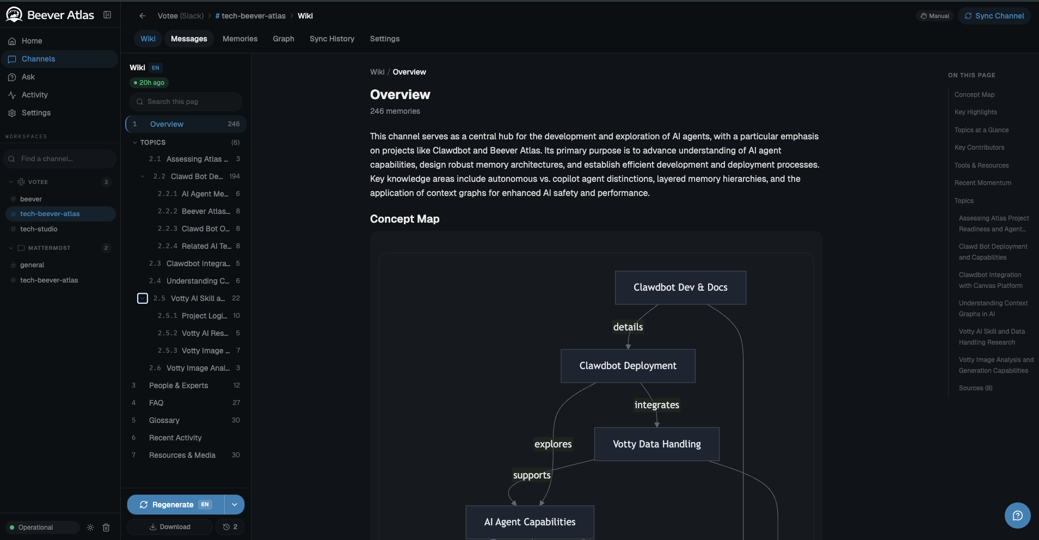This screenshot has width=1039, height=540.
Task: Collapse the TOPICS section
Action: (x=135, y=142)
